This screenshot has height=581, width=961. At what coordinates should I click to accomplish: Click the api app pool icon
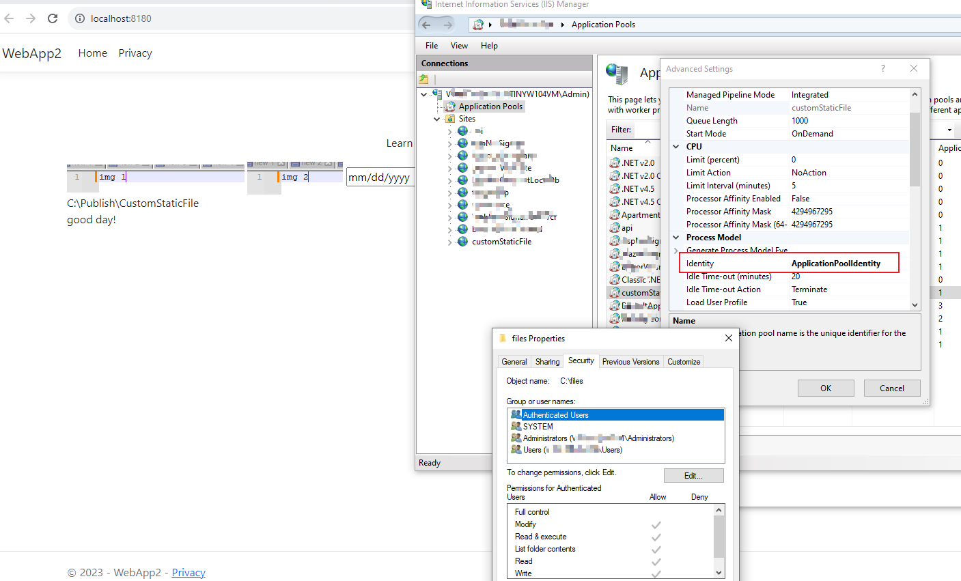click(x=615, y=228)
